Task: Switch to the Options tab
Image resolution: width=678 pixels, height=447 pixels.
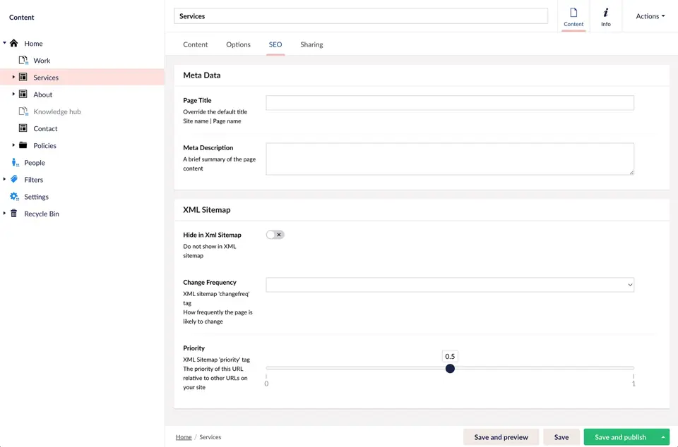Action: (238, 44)
